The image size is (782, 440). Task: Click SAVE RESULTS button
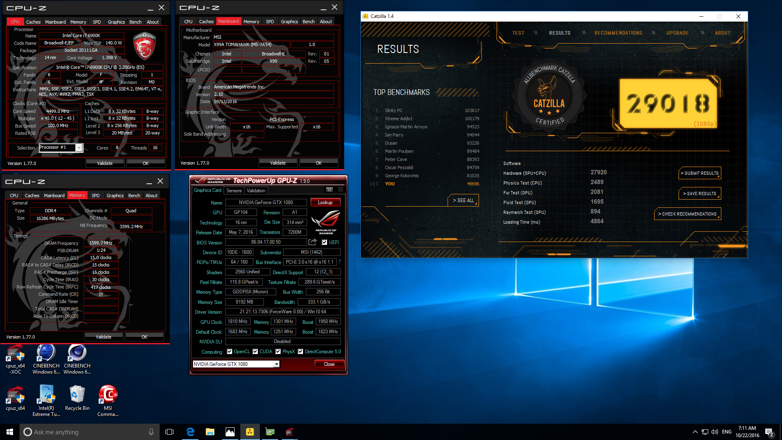(x=700, y=194)
